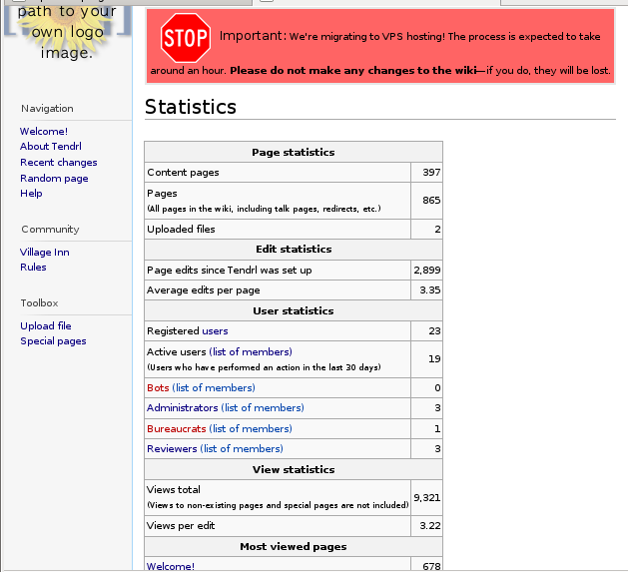Open Welcome! under Most viewed pages
628x572 pixels.
tap(171, 567)
